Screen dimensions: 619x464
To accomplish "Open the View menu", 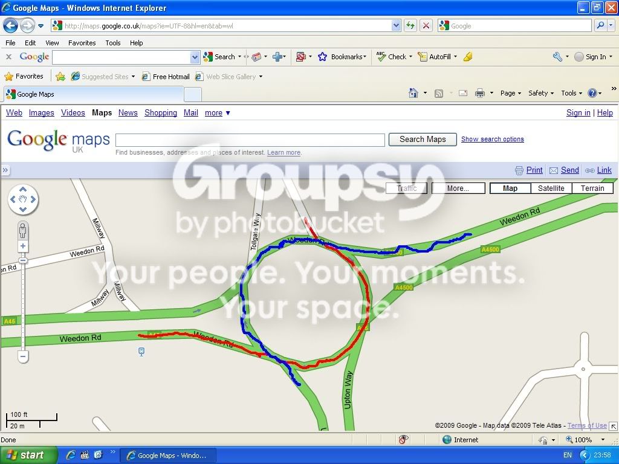I will (x=52, y=43).
